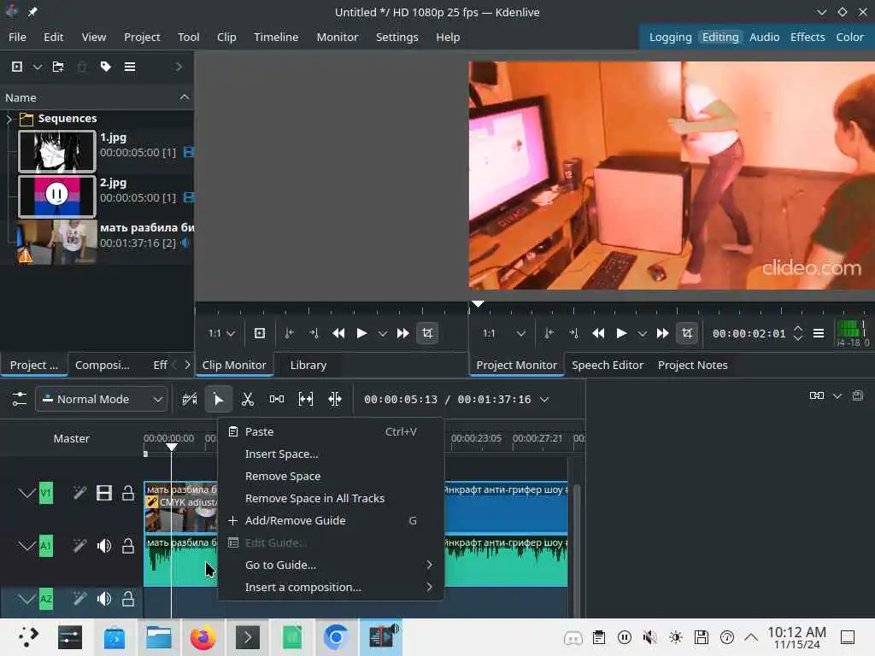Choose Remove Space in All Tracks
The height and width of the screenshot is (656, 875).
click(314, 498)
